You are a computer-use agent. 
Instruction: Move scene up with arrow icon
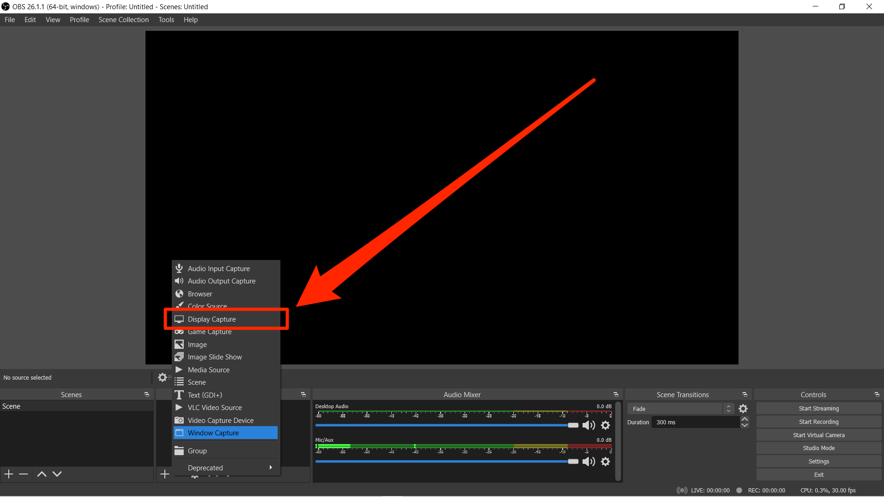tap(42, 474)
